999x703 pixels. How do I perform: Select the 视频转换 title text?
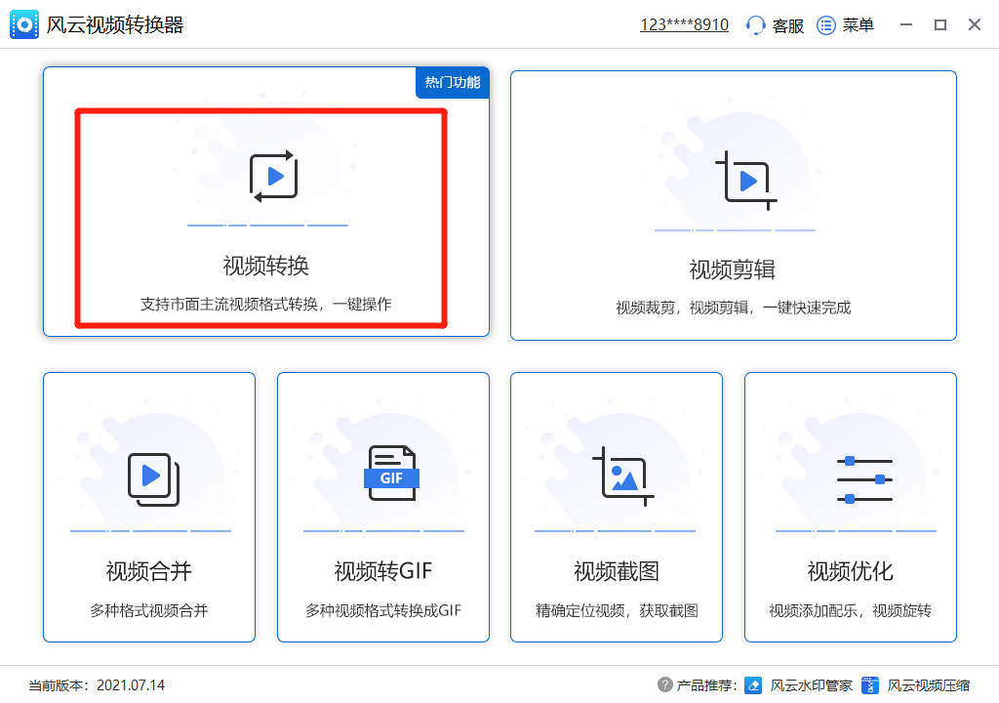pyautogui.click(x=265, y=266)
